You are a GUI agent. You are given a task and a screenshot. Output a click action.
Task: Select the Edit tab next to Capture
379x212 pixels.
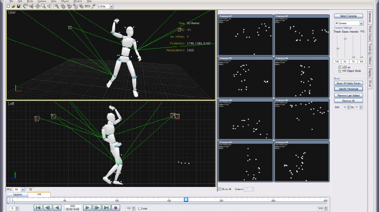click(39, 195)
